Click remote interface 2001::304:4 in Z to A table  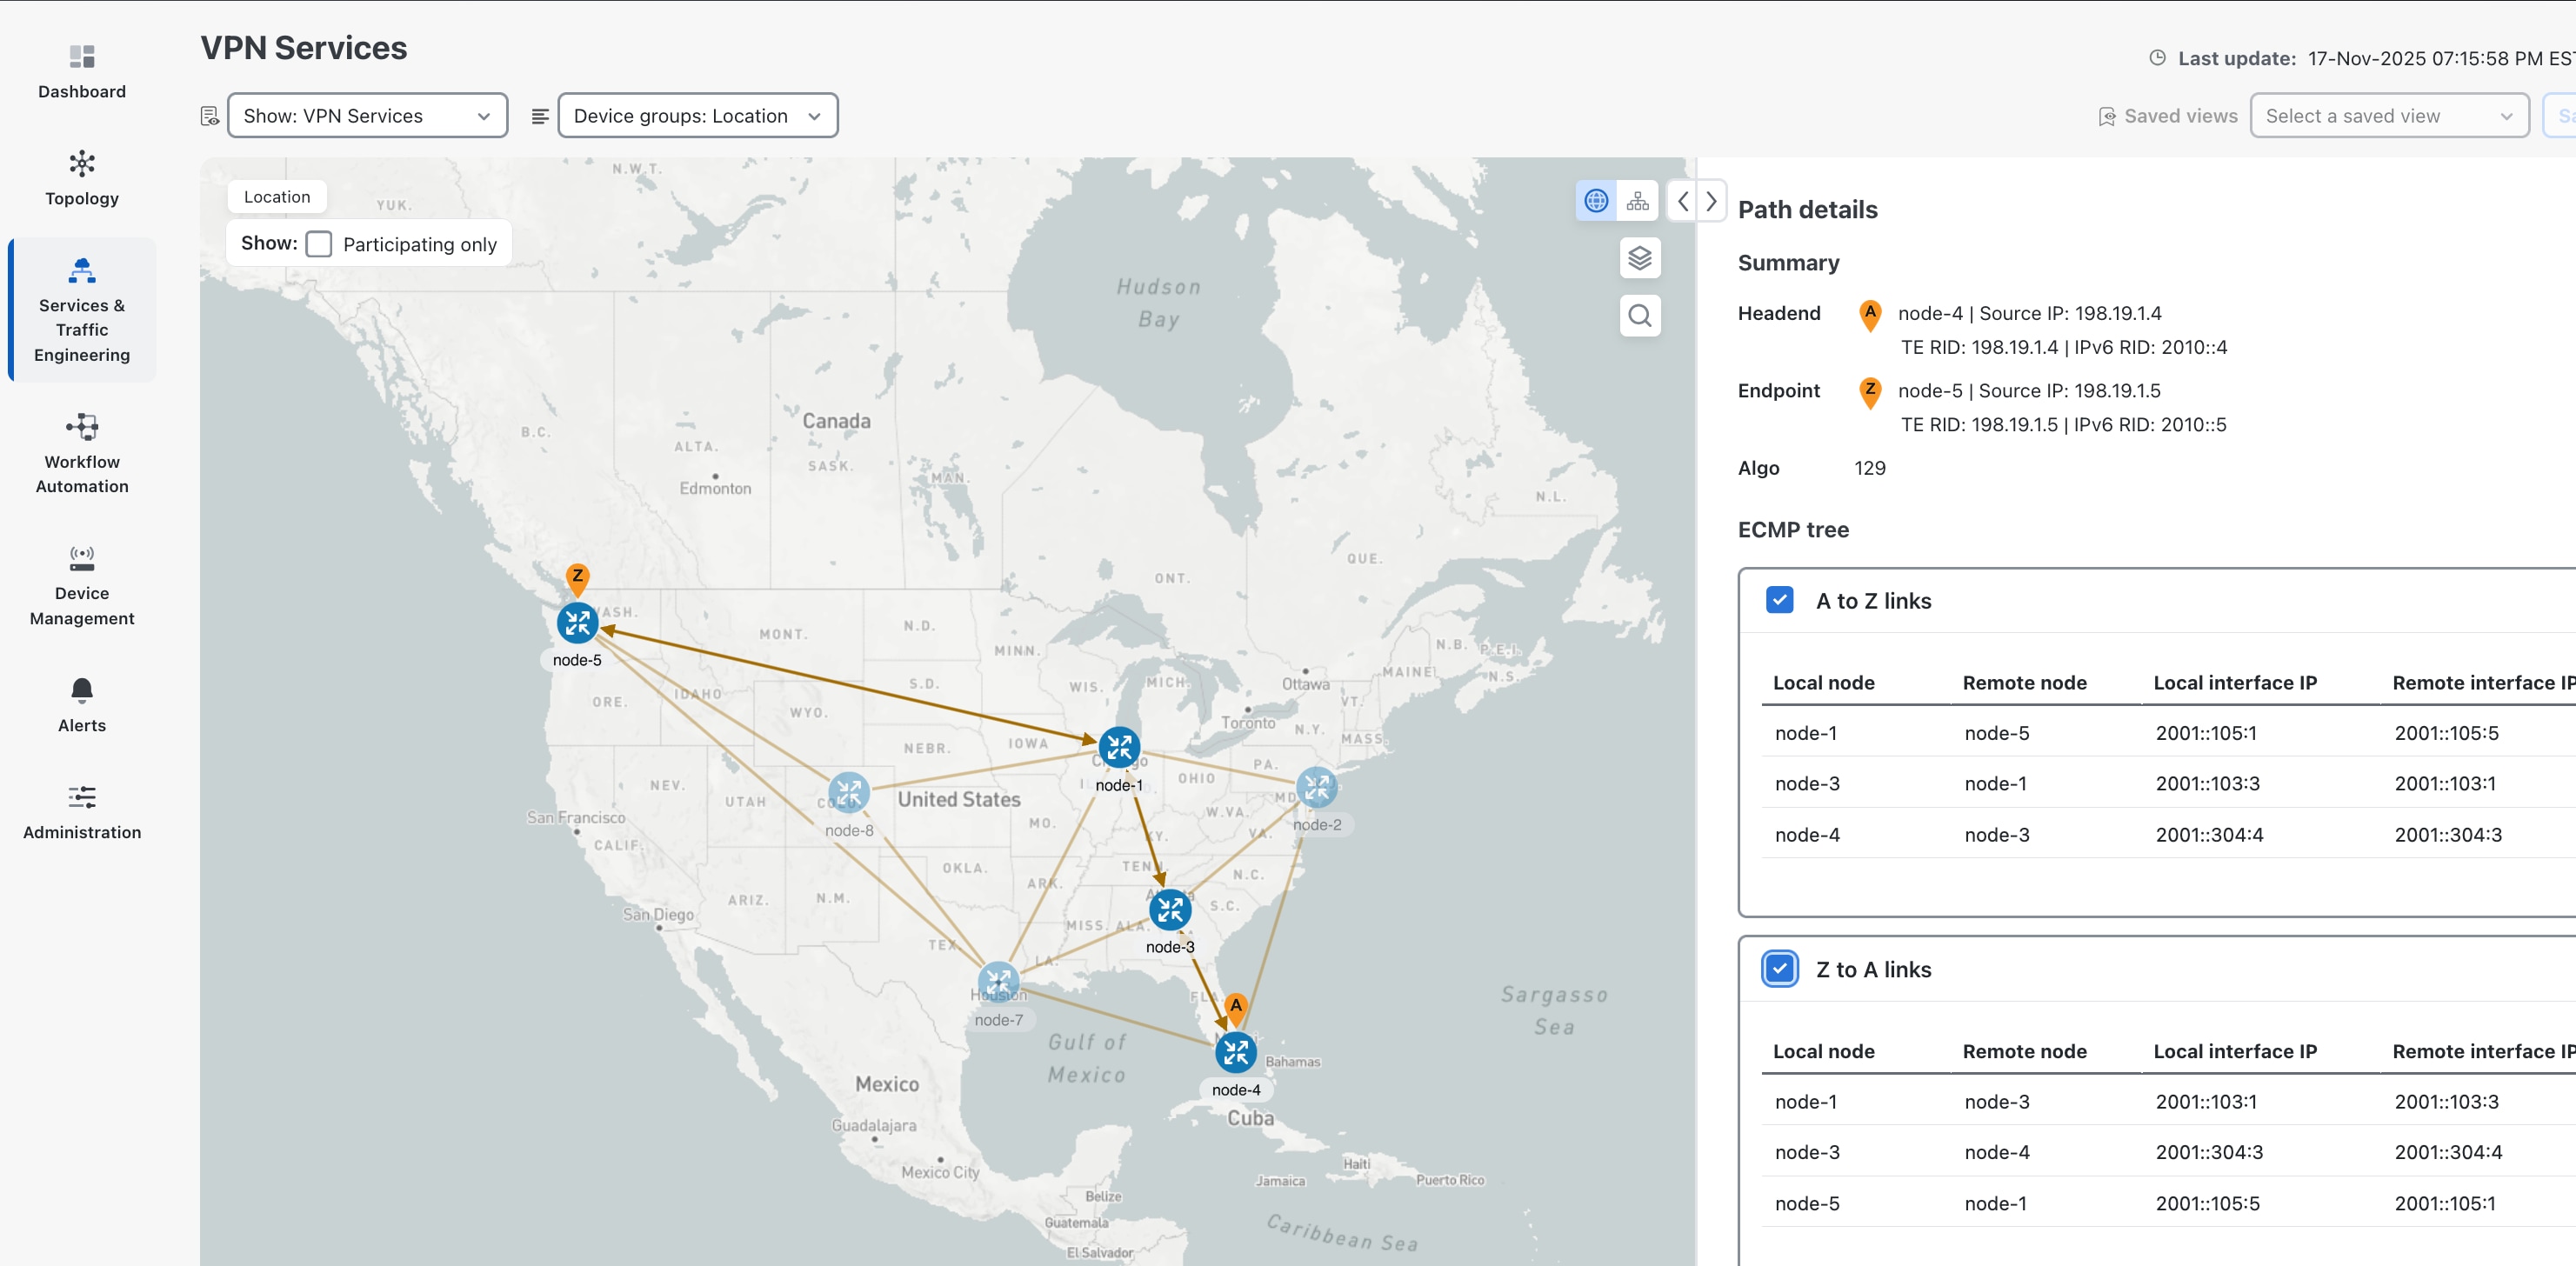pyautogui.click(x=2448, y=1152)
